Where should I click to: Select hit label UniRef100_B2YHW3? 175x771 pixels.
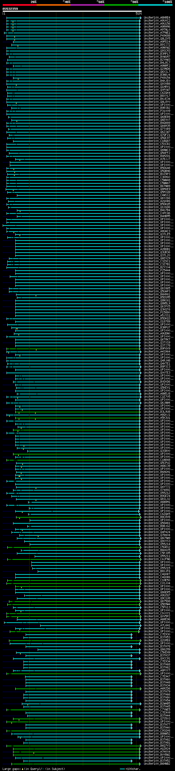(x=157, y=60)
